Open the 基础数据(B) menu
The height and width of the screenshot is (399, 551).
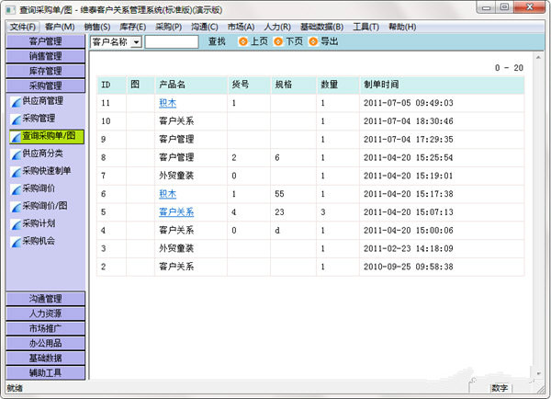click(x=322, y=27)
